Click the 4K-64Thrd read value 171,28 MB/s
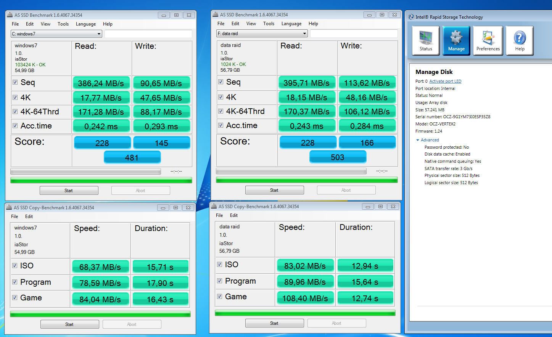 [101, 112]
